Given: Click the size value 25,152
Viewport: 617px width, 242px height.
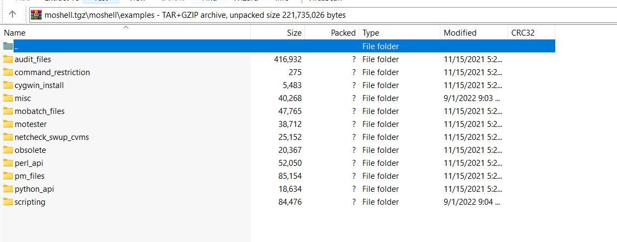Looking at the screenshot, I should pos(290,137).
